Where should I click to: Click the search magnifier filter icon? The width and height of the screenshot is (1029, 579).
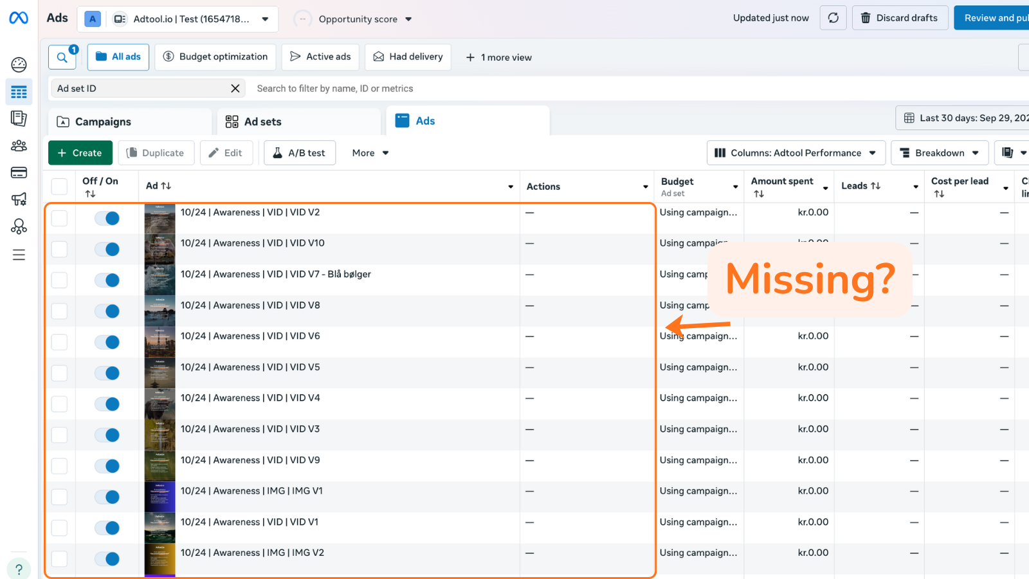coord(62,57)
